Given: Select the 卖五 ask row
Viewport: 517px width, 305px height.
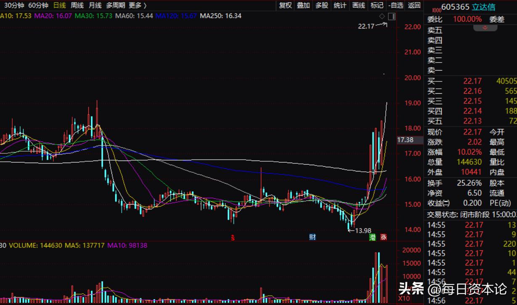Looking at the screenshot, I should click(470, 30).
